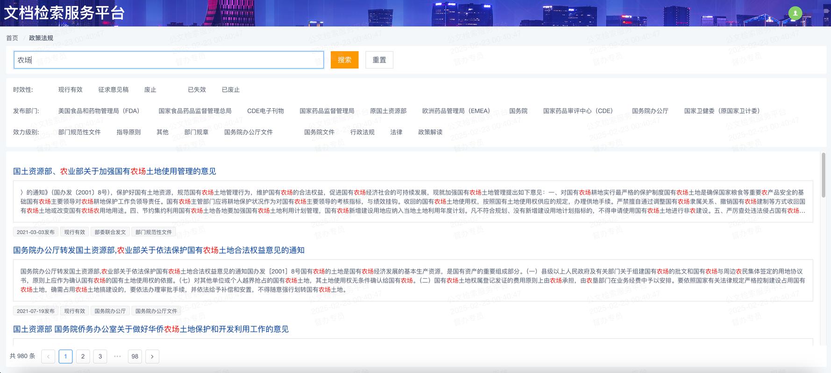Click 现行有效 tag under first result
Viewport: 831px width, 373px height.
click(x=75, y=232)
